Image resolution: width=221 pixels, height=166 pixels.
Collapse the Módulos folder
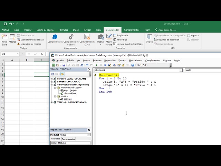[x=55, y=96]
